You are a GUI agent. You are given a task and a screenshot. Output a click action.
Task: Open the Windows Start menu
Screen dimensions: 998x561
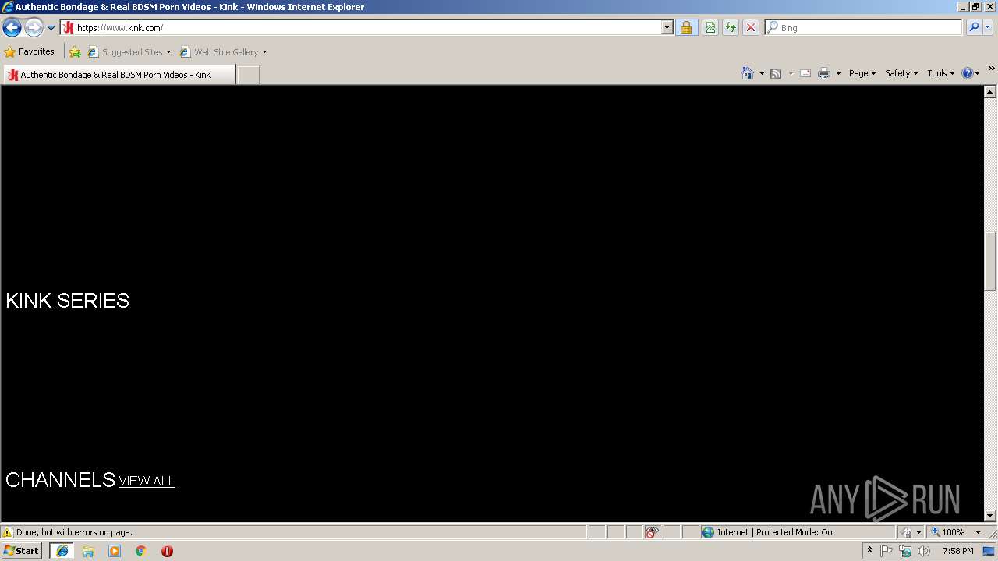tap(22, 551)
